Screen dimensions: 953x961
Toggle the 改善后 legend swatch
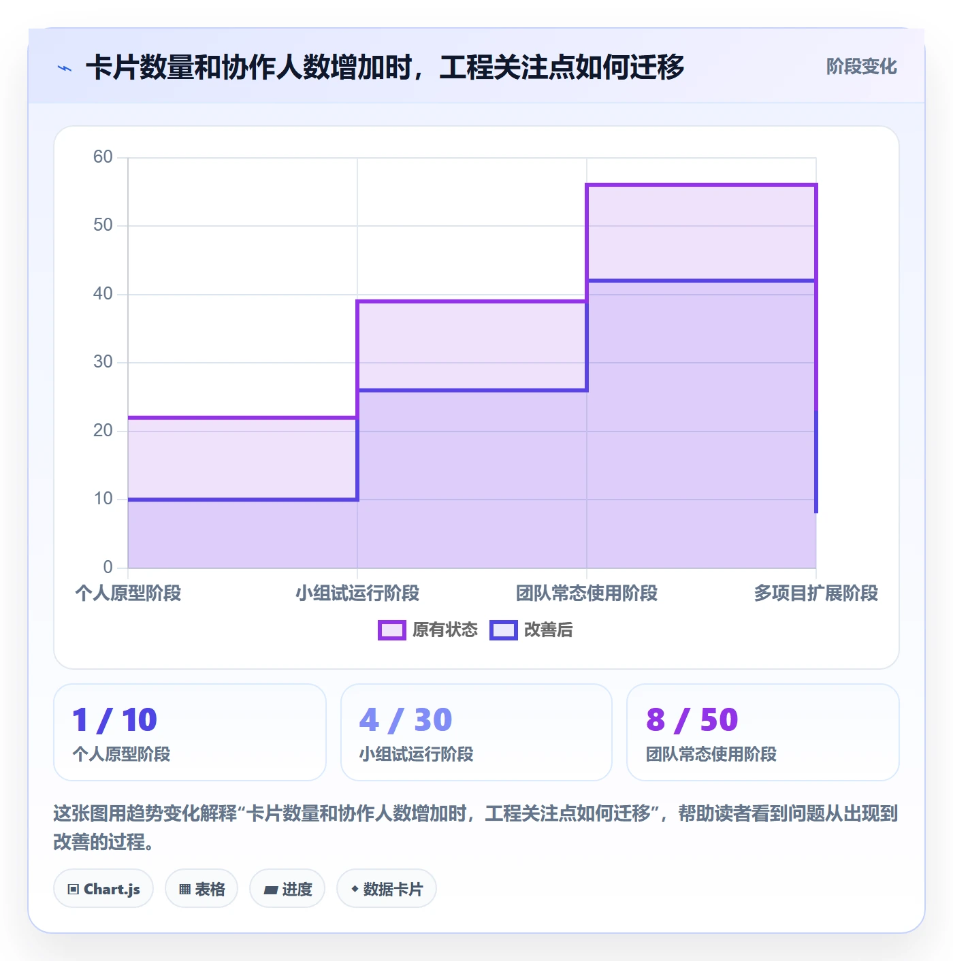tap(504, 630)
